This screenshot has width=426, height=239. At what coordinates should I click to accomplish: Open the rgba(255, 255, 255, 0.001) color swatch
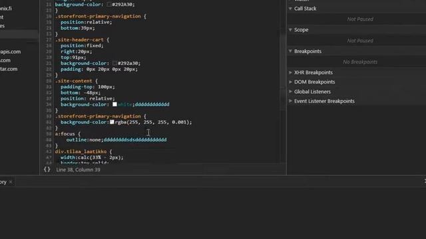click(x=112, y=122)
